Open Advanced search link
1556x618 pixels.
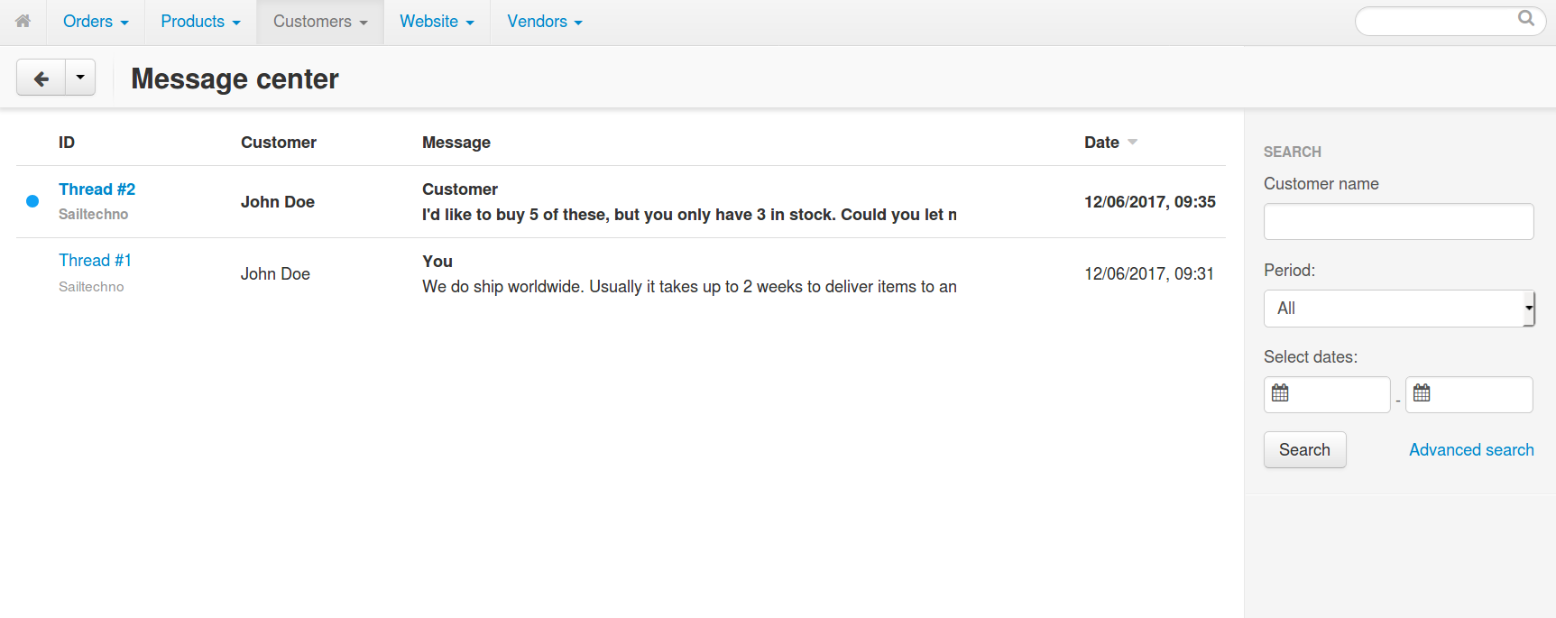point(1471,449)
